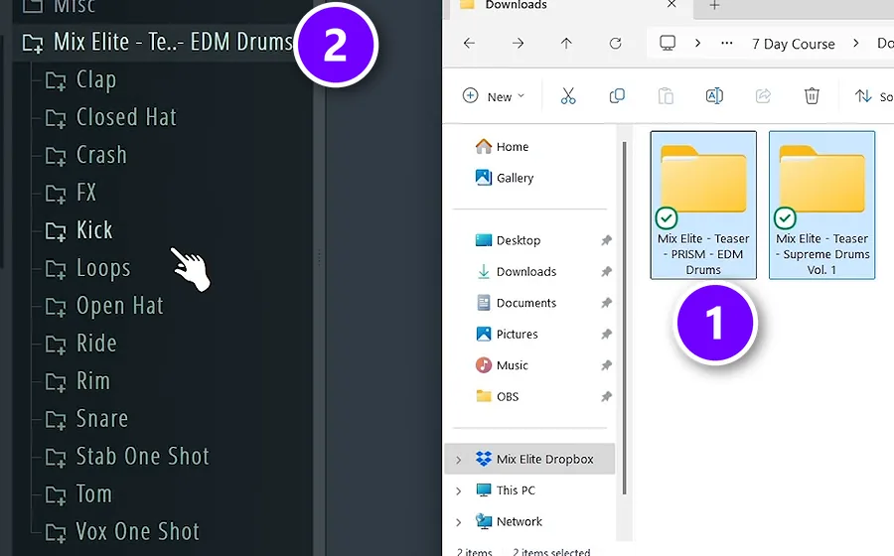Viewport: 894px width, 556px height.
Task: Select Mix Elite Dropbox in navigation pane
Action: point(529,459)
